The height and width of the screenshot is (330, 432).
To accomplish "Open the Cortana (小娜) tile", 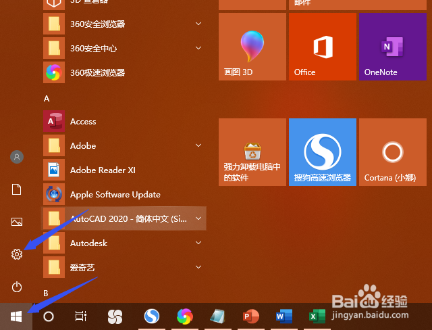I will pos(393,152).
